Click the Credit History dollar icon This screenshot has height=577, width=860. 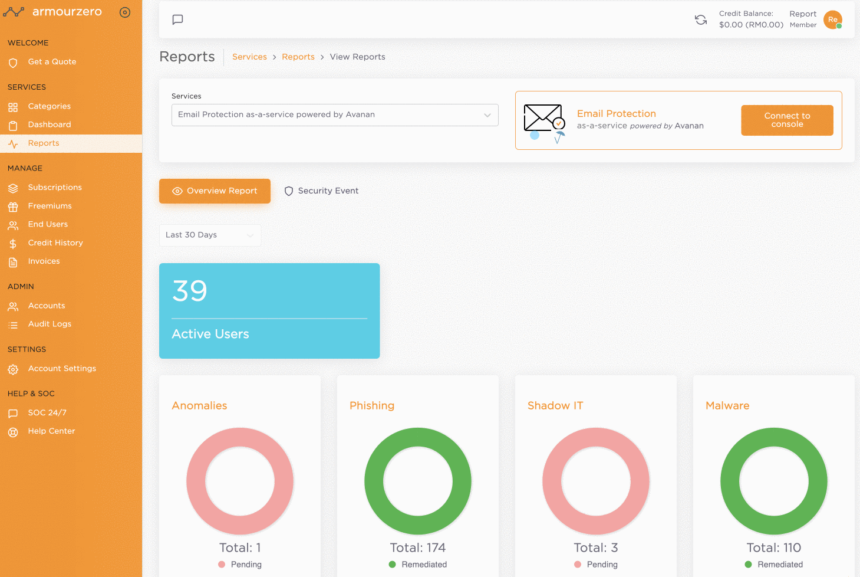coord(13,244)
